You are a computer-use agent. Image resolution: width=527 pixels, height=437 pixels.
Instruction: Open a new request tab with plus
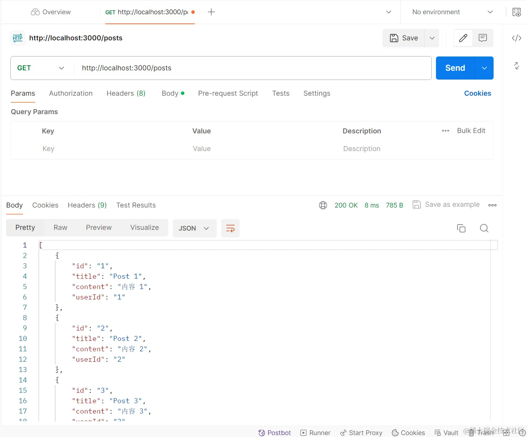211,12
